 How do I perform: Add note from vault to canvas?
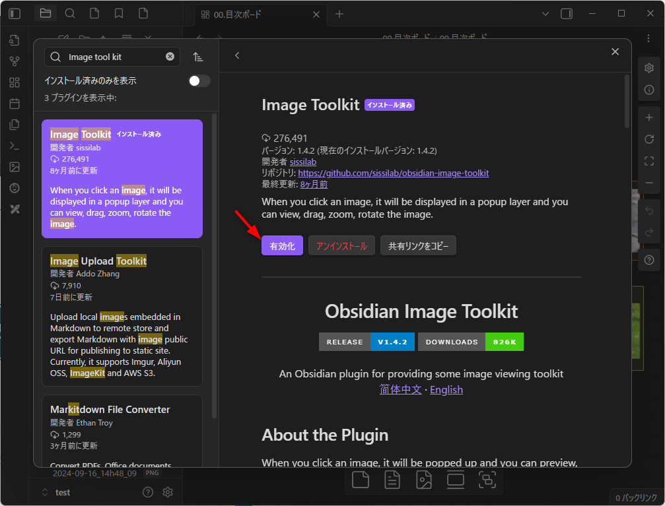[392, 480]
